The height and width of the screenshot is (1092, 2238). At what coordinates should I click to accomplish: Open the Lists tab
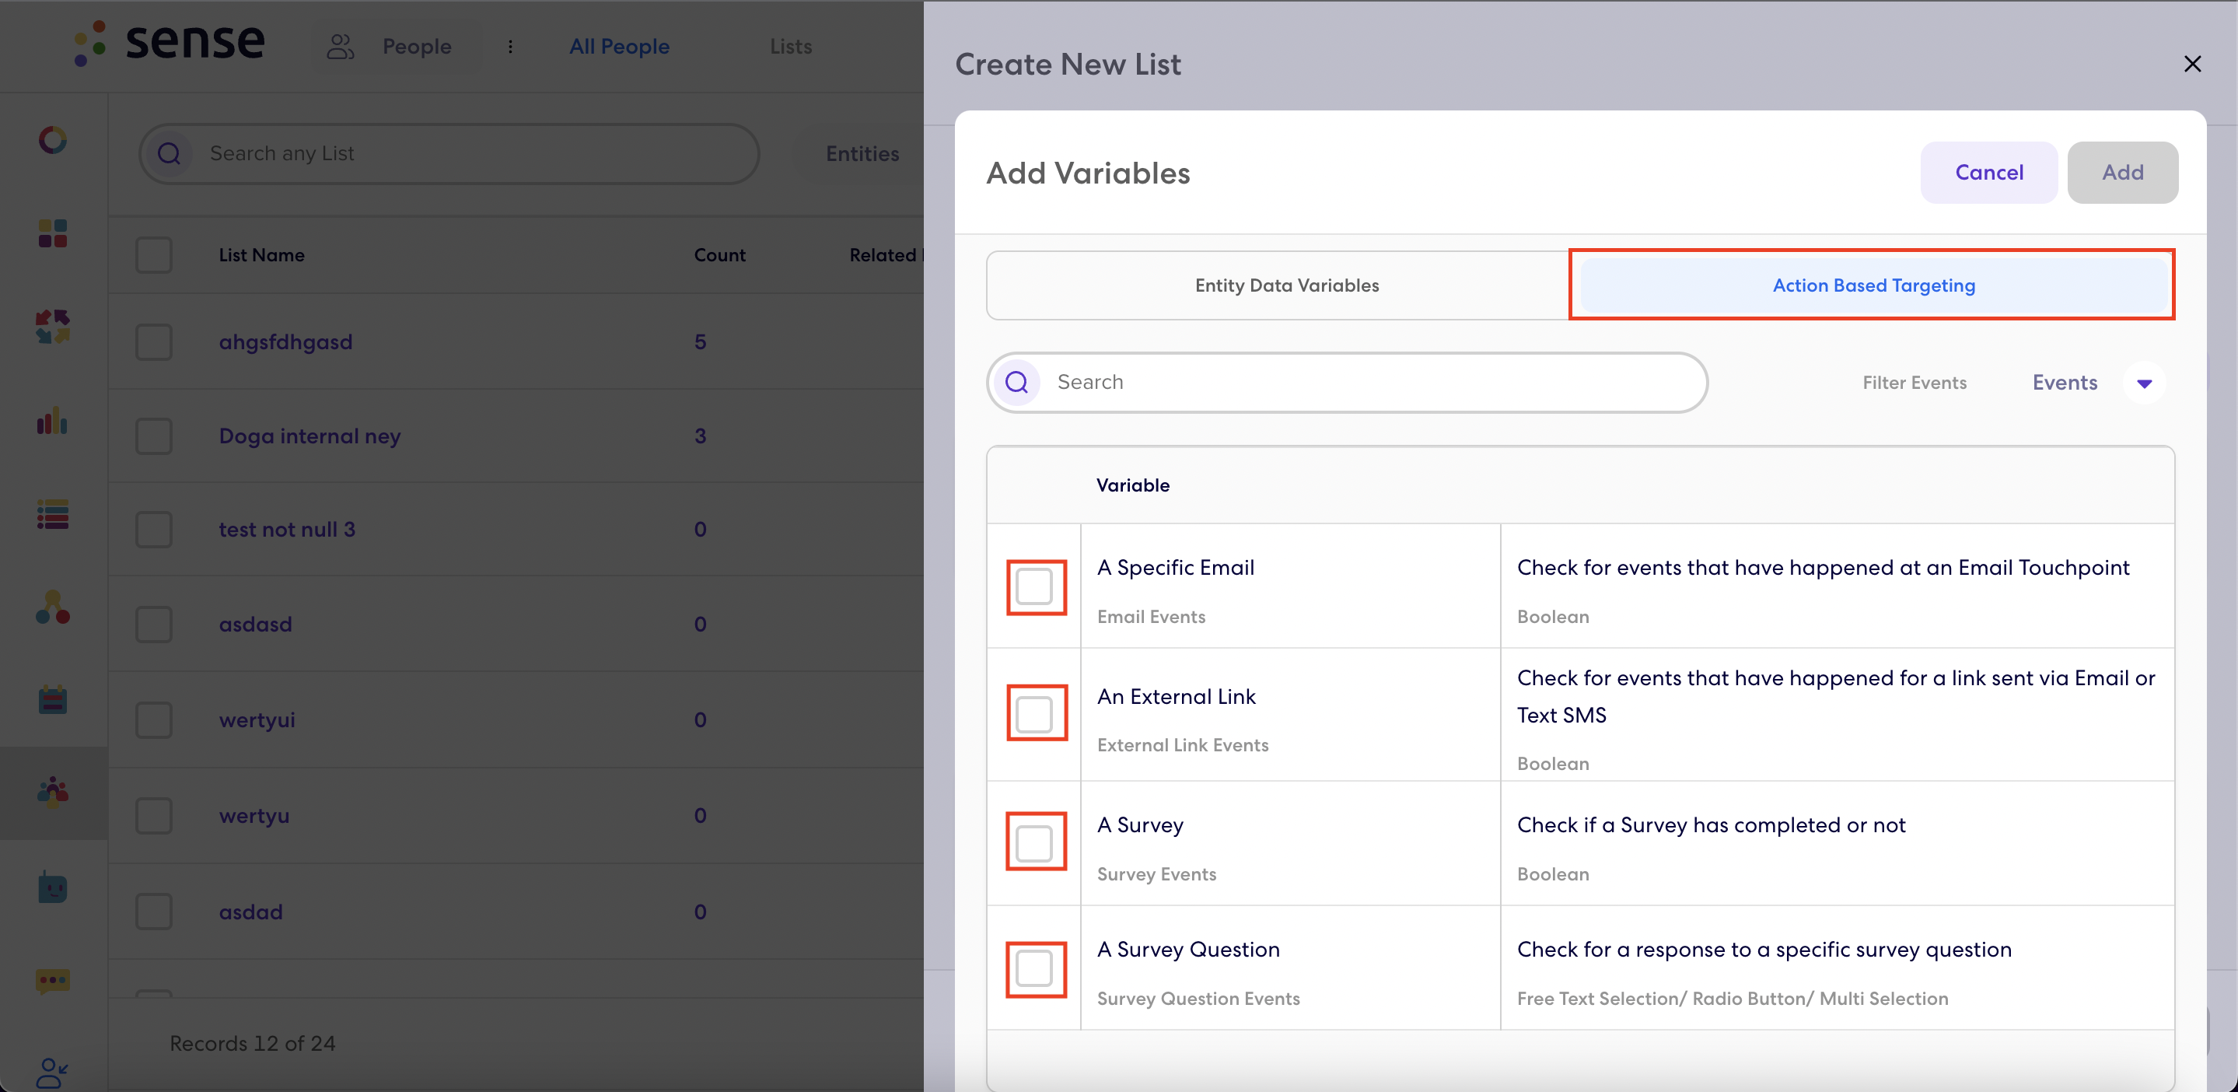pyautogui.click(x=791, y=46)
